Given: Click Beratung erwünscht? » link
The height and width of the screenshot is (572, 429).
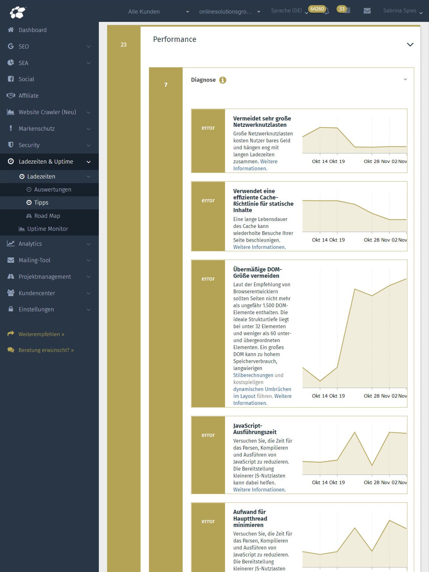Looking at the screenshot, I should [x=46, y=350].
